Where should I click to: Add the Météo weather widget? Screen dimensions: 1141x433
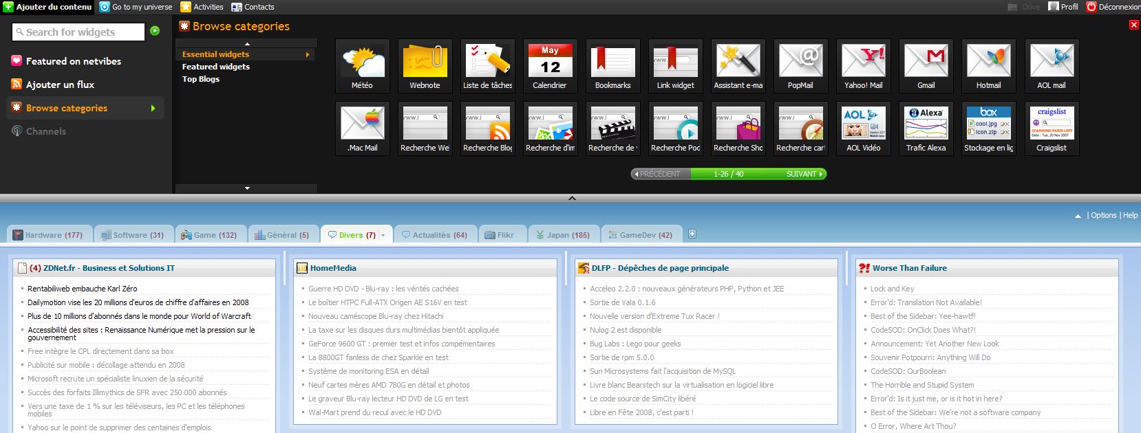(362, 66)
